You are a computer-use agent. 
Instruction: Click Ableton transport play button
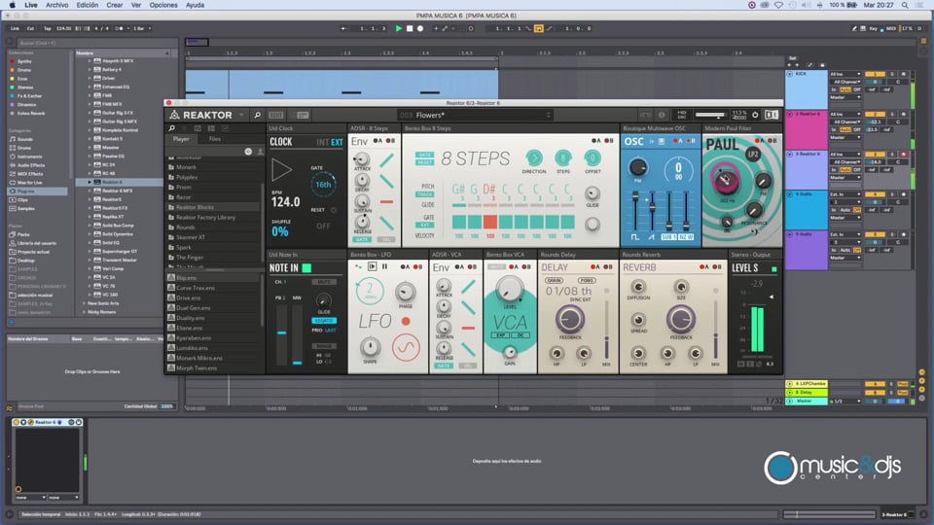point(399,28)
